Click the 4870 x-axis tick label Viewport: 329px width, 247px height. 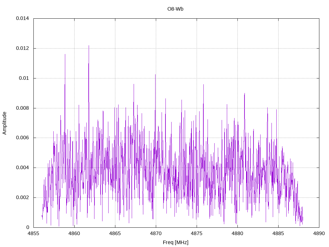tap(156, 233)
